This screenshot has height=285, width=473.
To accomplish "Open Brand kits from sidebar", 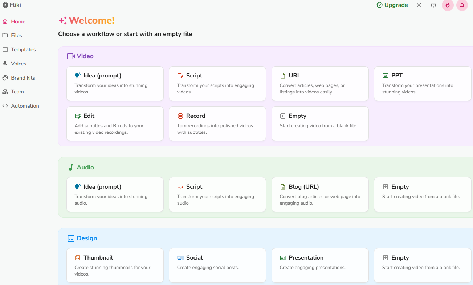I will [x=23, y=78].
